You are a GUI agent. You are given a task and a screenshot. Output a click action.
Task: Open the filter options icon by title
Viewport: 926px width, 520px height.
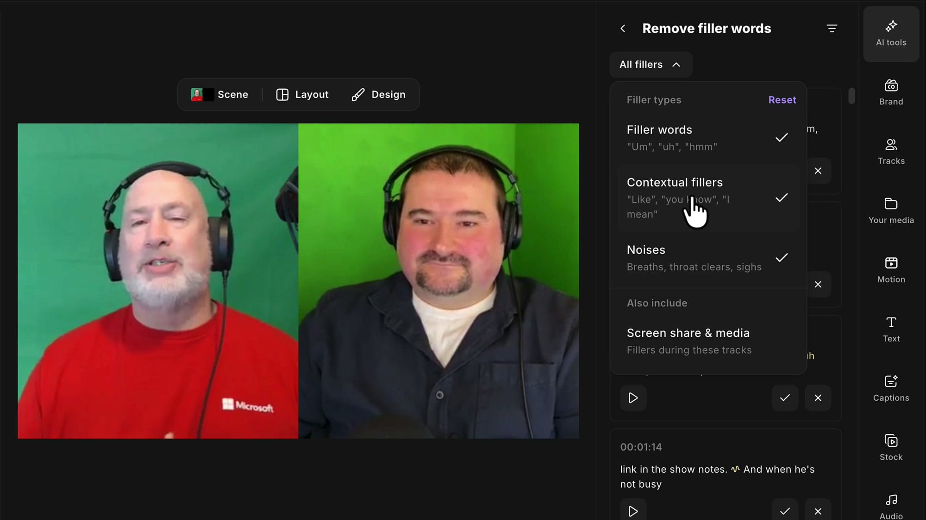point(832,29)
